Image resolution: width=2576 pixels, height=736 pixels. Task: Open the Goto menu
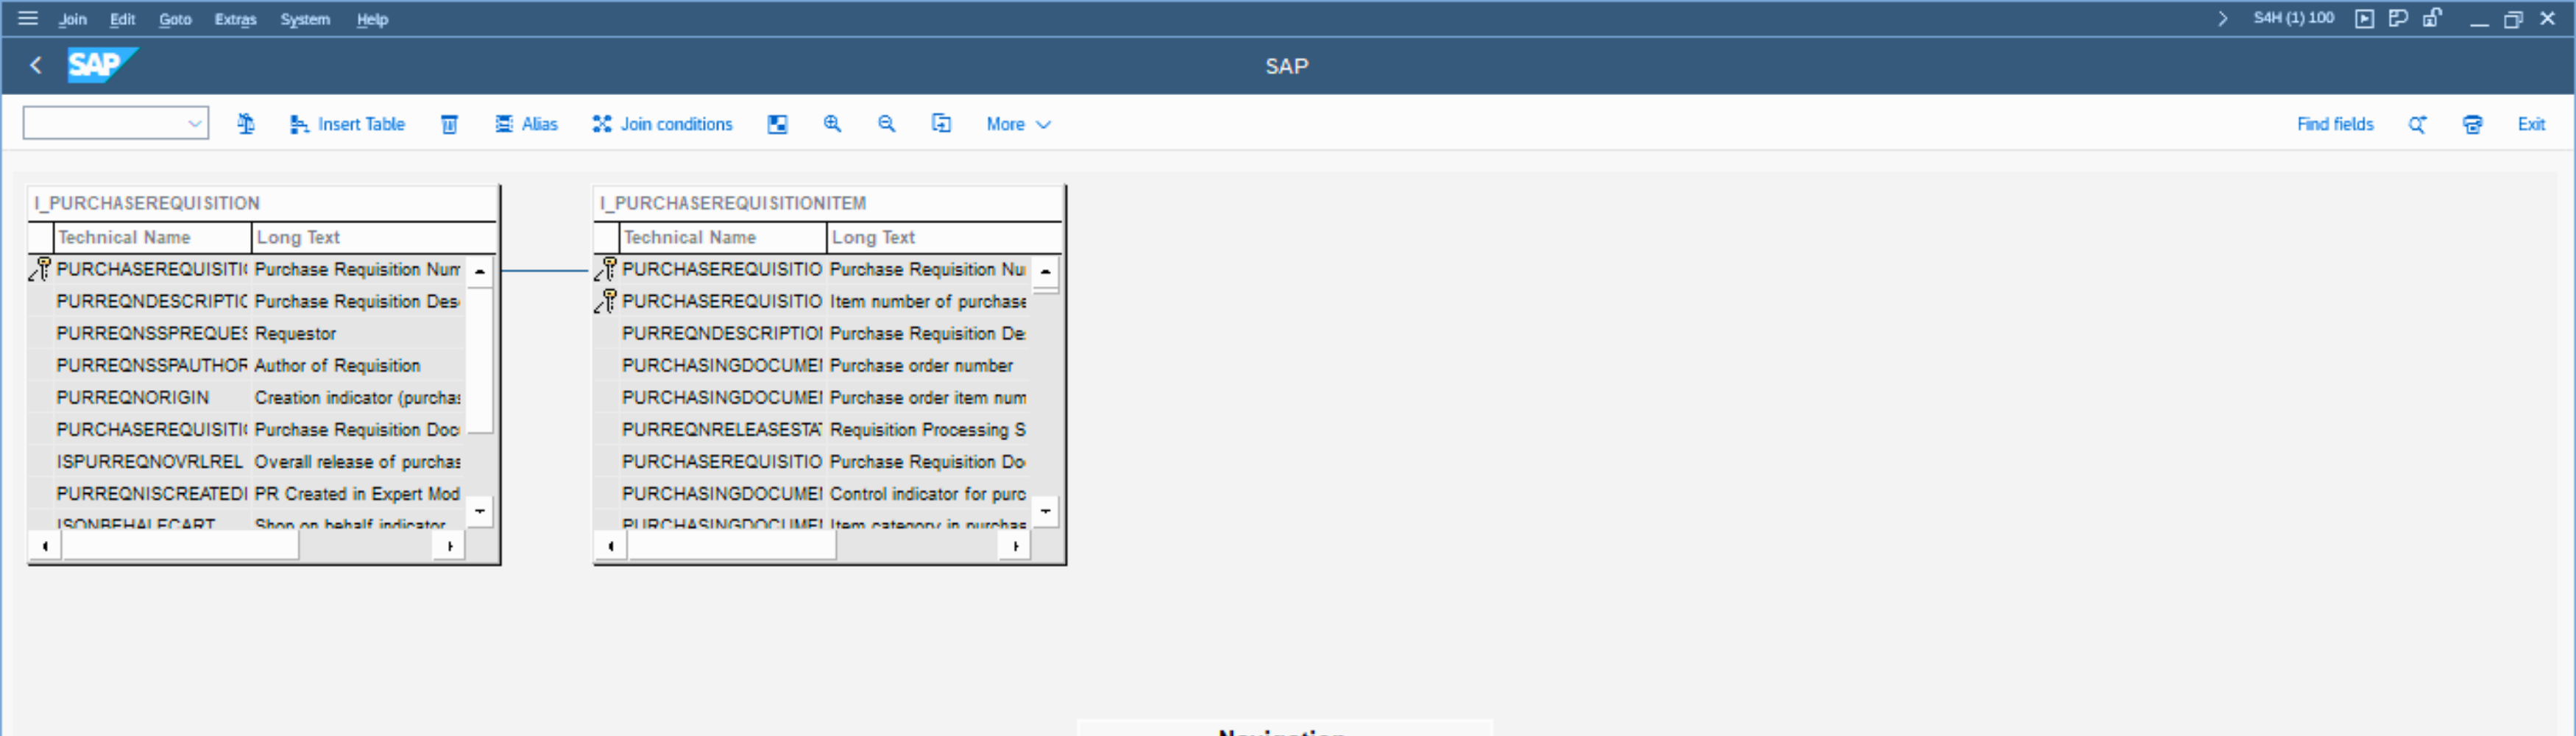pyautogui.click(x=175, y=19)
